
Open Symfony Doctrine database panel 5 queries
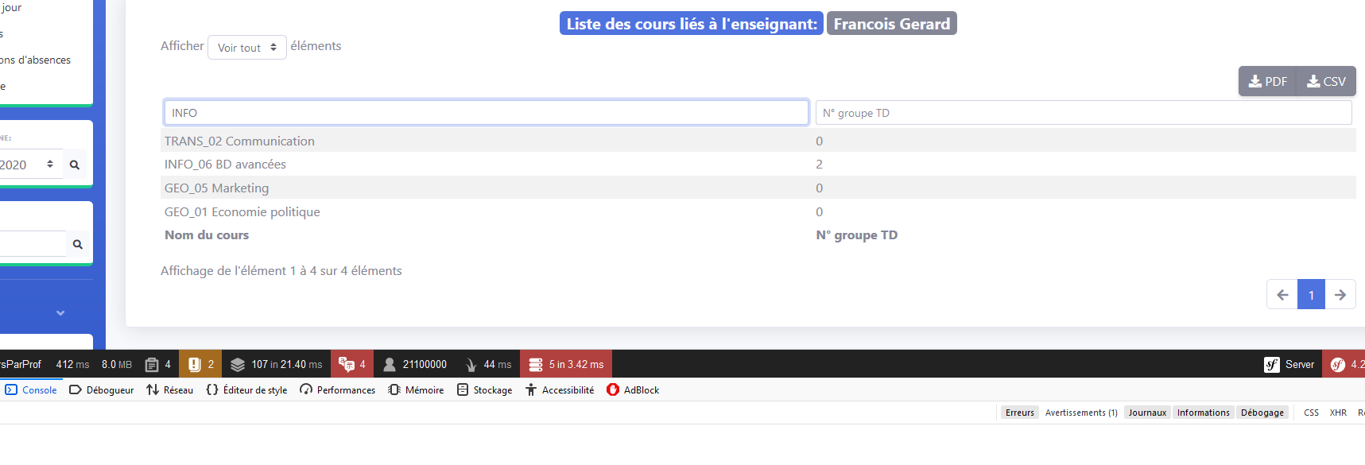(x=566, y=364)
